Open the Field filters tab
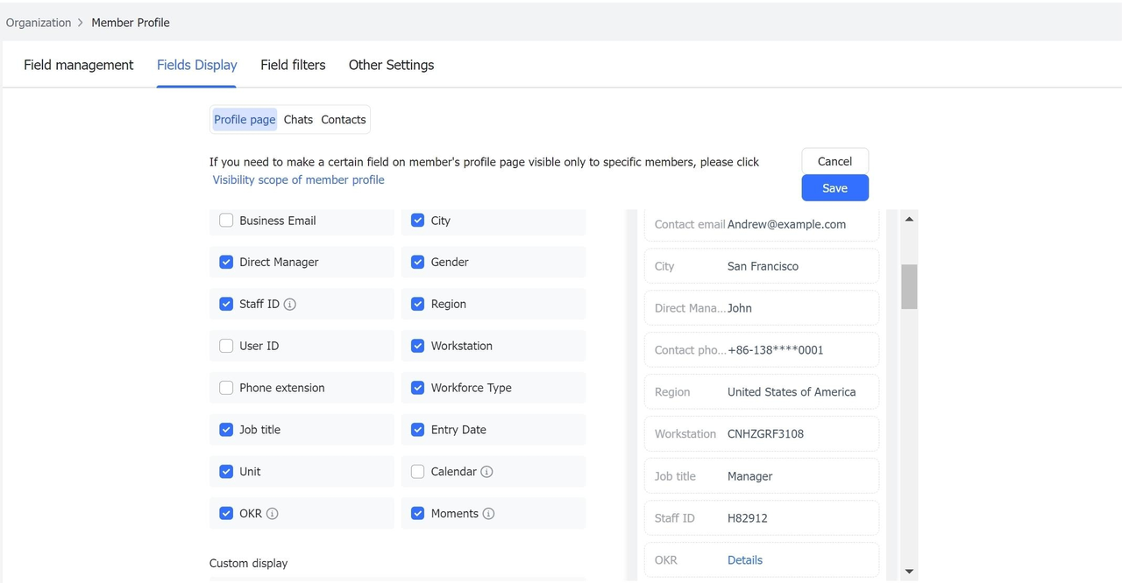This screenshot has width=1122, height=583. tap(293, 65)
